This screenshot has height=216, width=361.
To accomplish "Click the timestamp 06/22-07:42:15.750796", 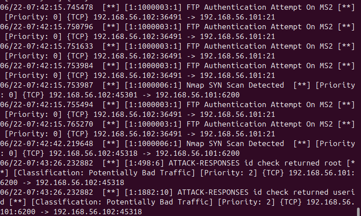I will point(47,27).
